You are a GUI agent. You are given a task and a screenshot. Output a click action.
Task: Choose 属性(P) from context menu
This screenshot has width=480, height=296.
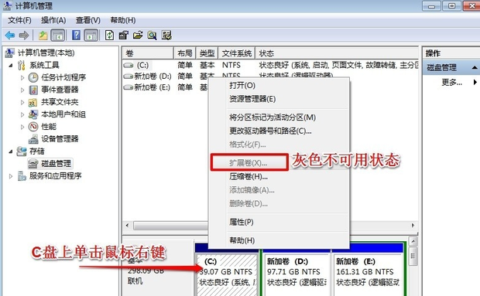pyautogui.click(x=279, y=222)
